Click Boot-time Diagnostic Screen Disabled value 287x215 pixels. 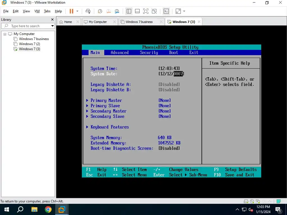click(169, 148)
